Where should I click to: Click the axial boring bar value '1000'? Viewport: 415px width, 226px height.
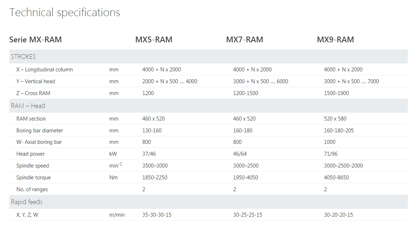pyautogui.click(x=330, y=142)
